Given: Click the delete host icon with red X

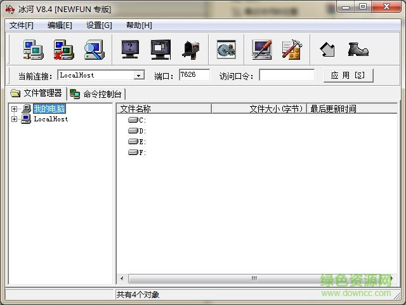Looking at the screenshot, I should point(63,50).
